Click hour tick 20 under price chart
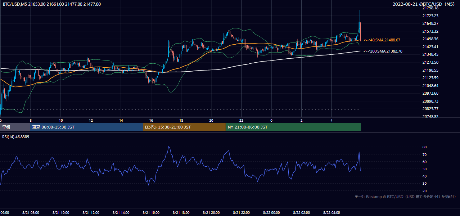The image size is (460, 216). 211,120
